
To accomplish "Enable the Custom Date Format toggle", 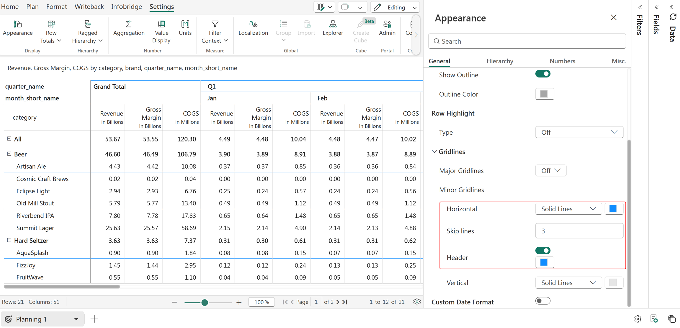I will (x=543, y=301).
